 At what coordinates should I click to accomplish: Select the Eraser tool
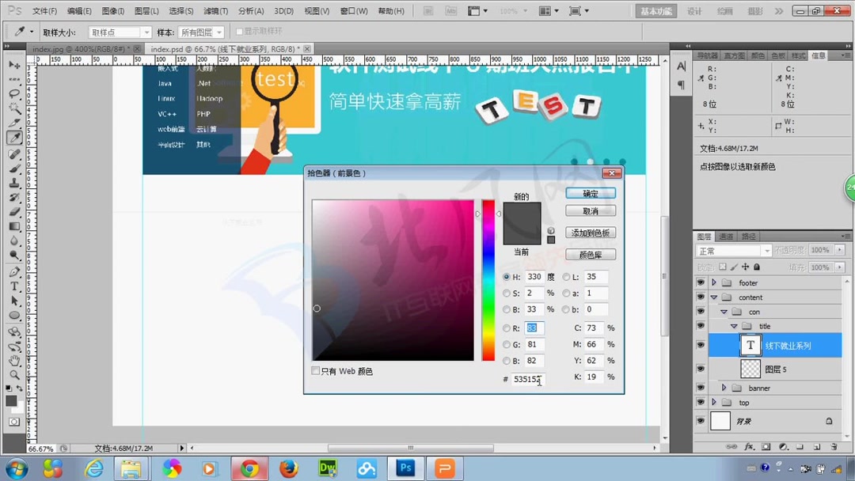coord(14,209)
